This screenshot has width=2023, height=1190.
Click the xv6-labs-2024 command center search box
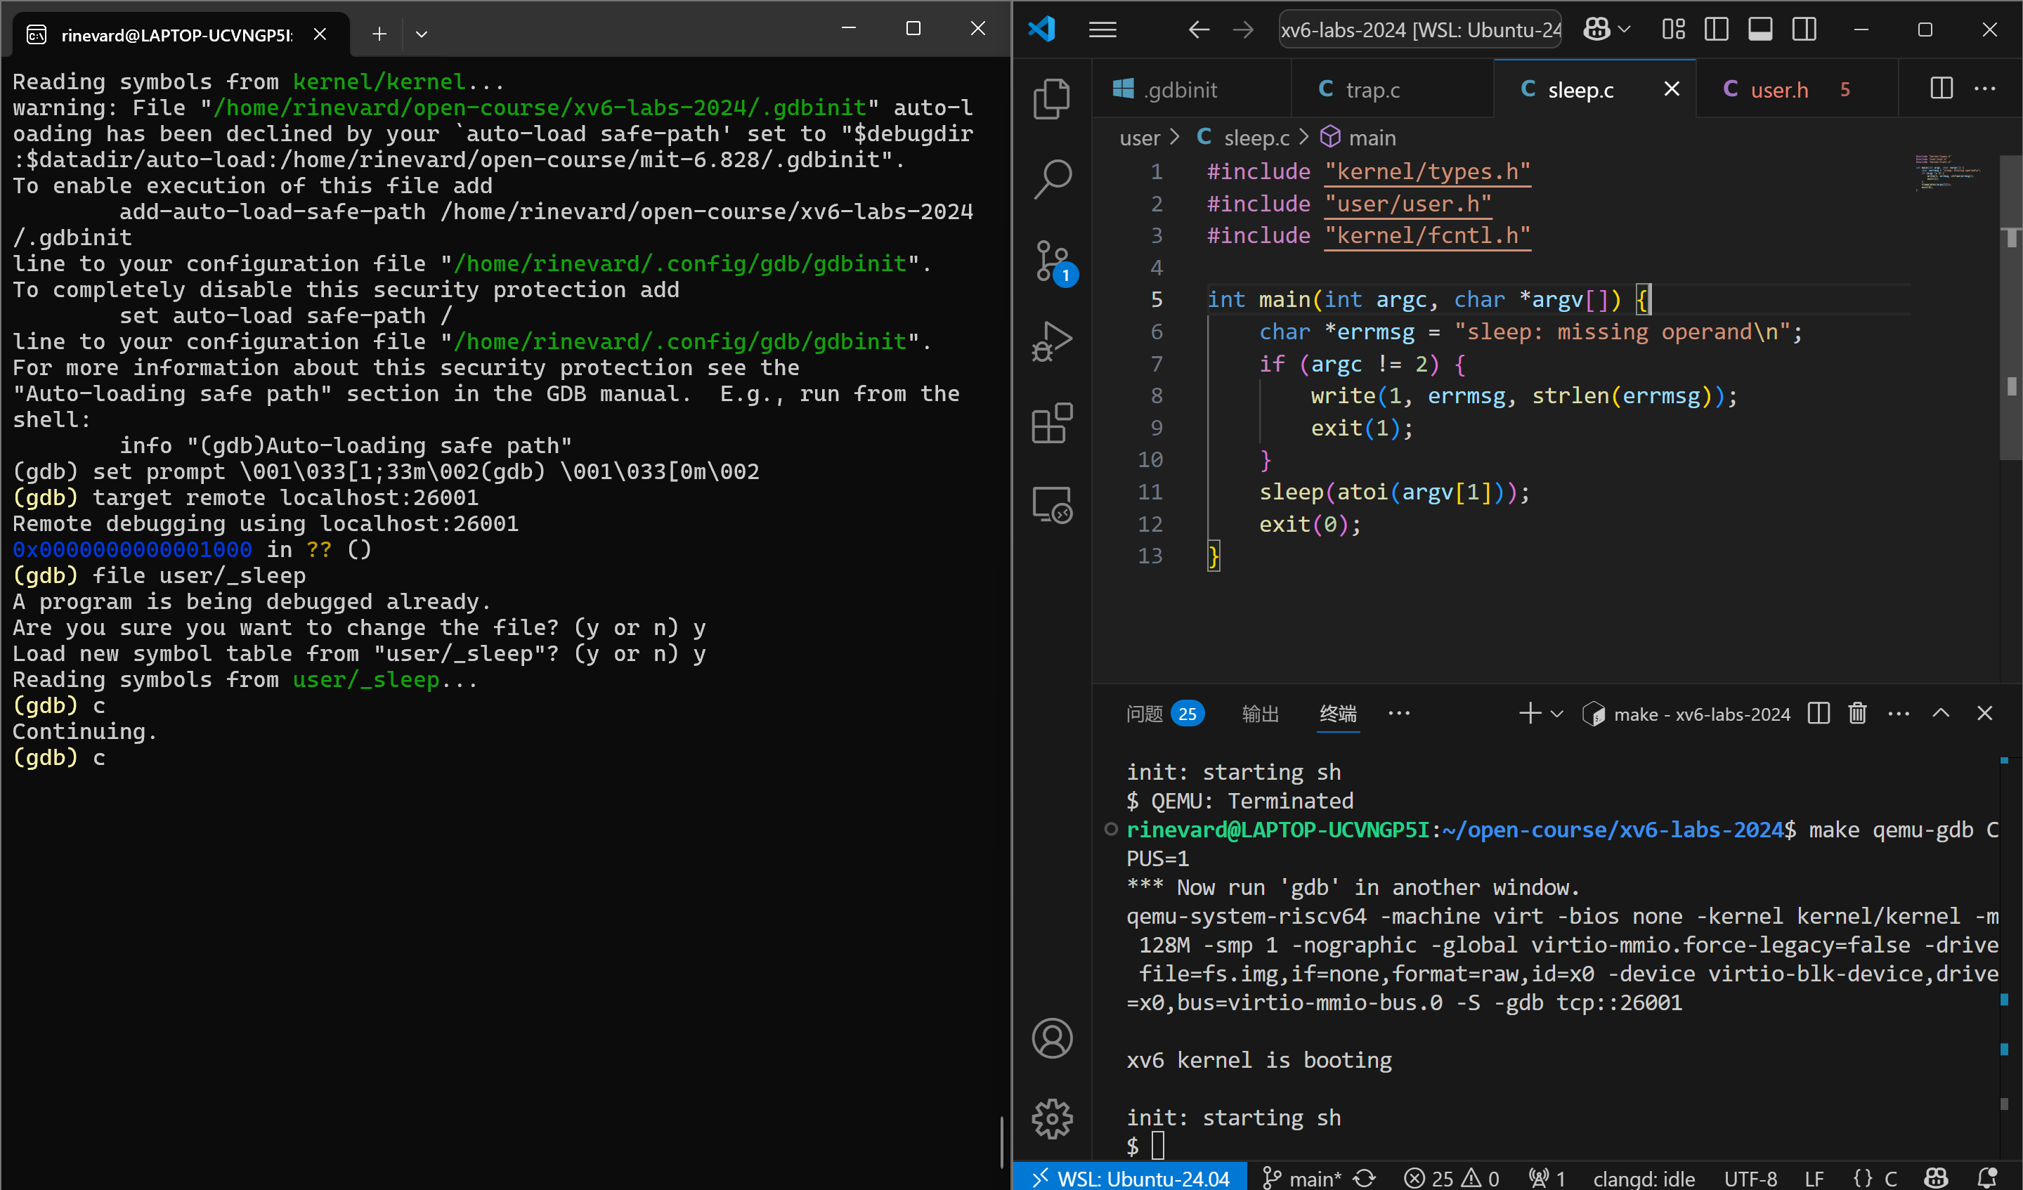pyautogui.click(x=1419, y=30)
